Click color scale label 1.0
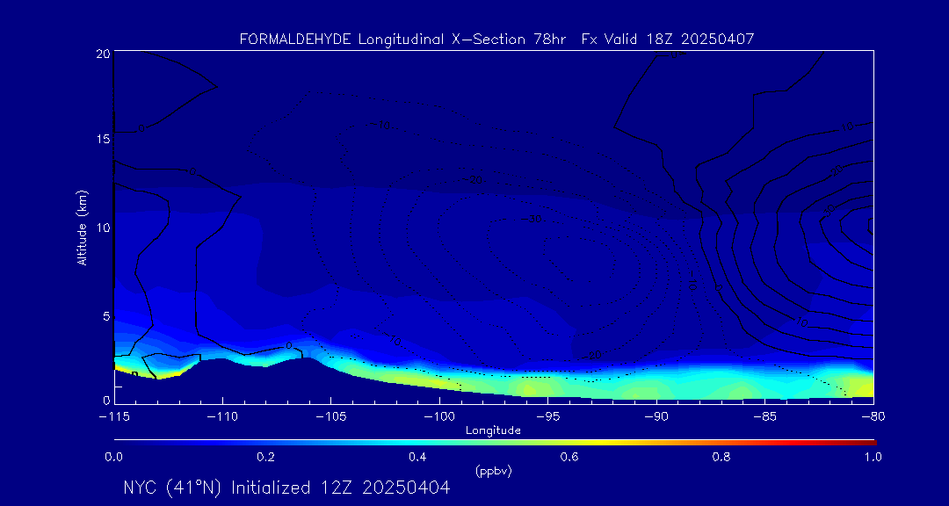949x506 pixels. coord(873,457)
